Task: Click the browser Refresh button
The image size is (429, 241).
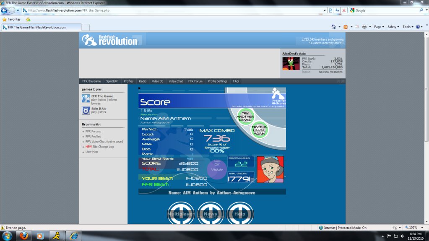Action: tap(337, 10)
